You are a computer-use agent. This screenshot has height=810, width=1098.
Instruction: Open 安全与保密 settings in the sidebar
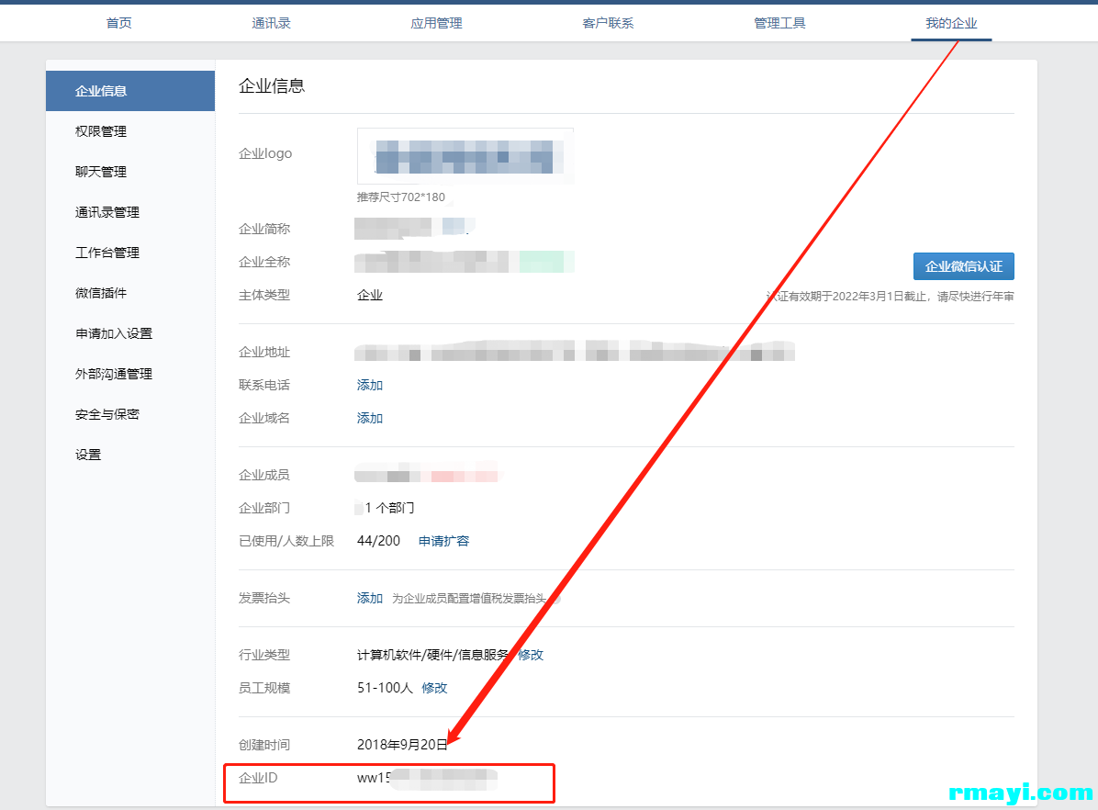[107, 414]
